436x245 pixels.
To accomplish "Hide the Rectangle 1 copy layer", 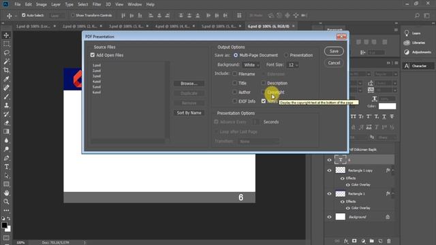I will point(330,170).
